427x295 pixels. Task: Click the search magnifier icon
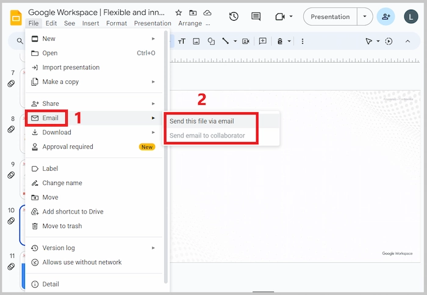[20, 41]
